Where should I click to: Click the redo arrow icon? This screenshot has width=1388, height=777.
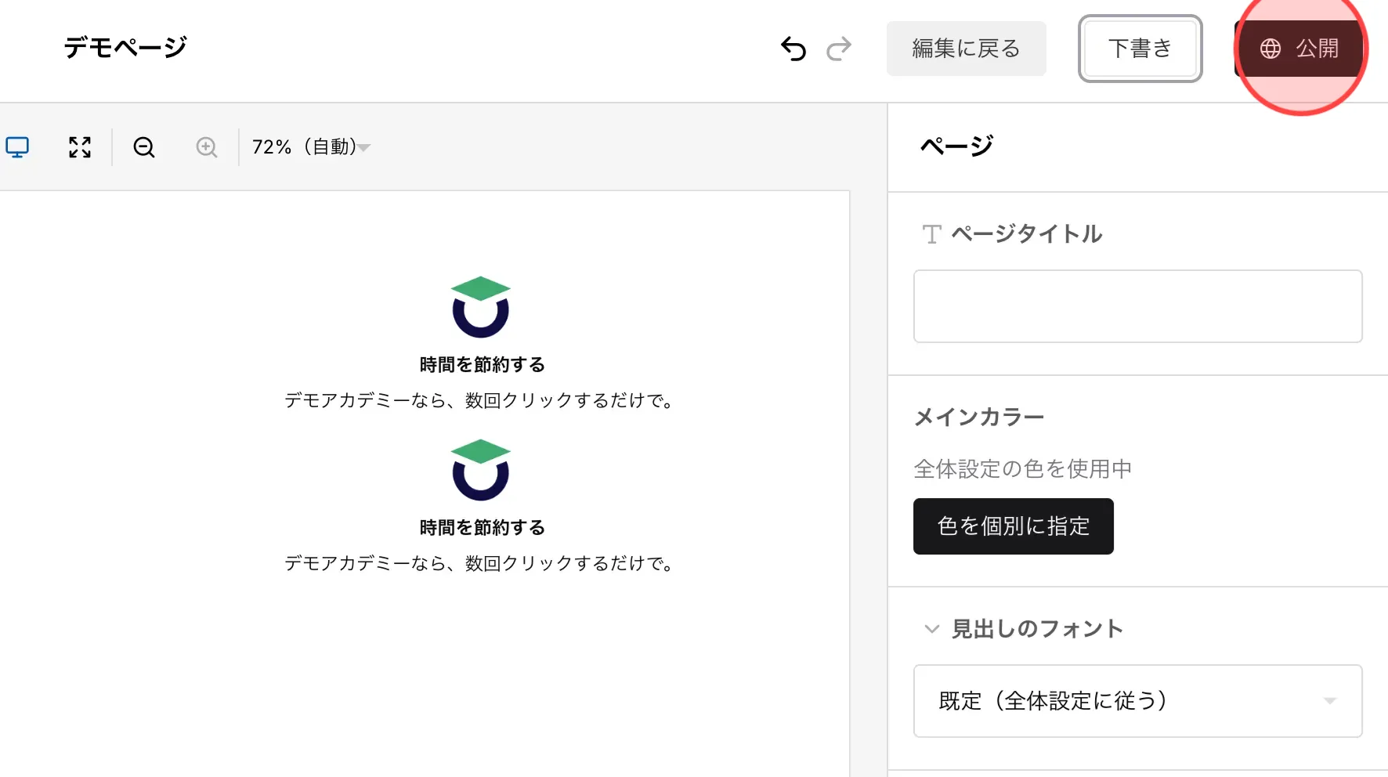pyautogui.click(x=839, y=49)
